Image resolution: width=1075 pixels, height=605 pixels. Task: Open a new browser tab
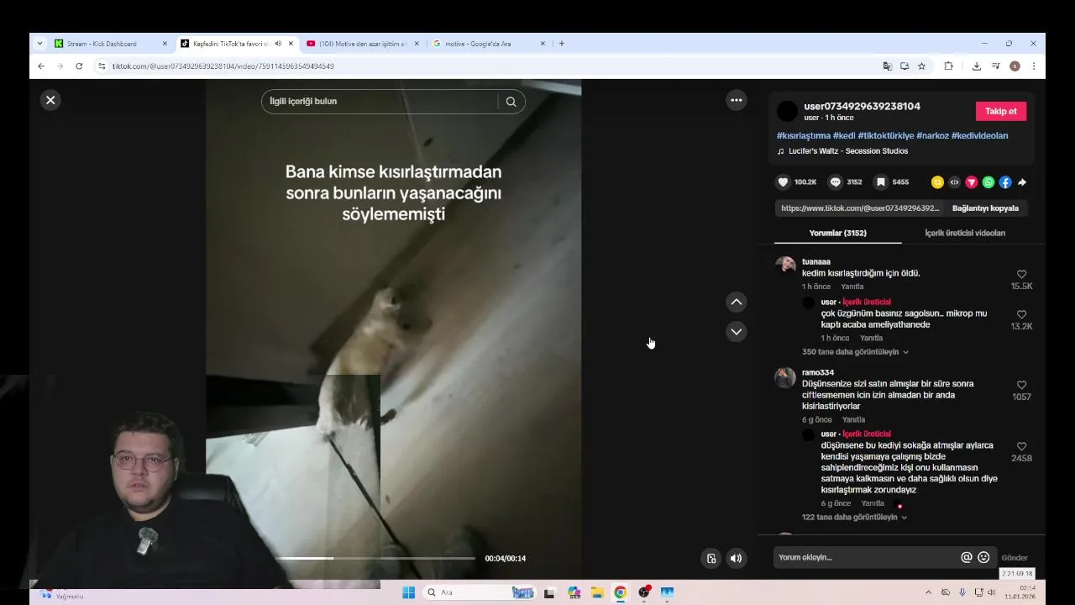(x=562, y=44)
